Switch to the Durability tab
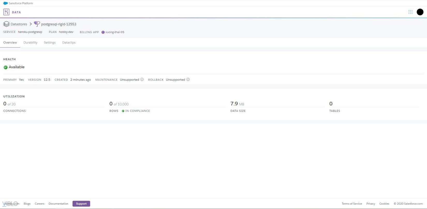Screen dimensions: 427x209 pyautogui.click(x=31, y=42)
